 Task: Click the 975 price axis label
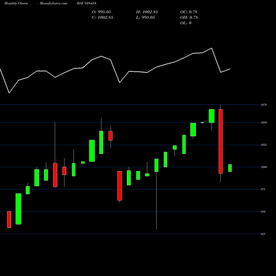click(x=263, y=189)
